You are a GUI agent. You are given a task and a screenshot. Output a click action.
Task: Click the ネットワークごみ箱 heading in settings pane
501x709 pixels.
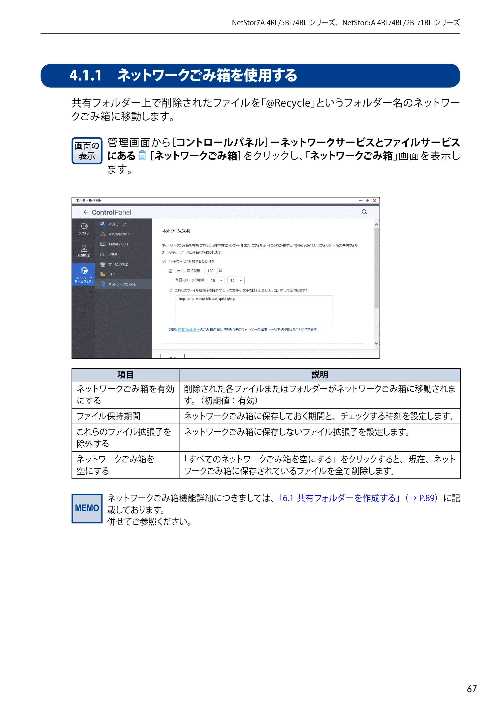pos(177,231)
